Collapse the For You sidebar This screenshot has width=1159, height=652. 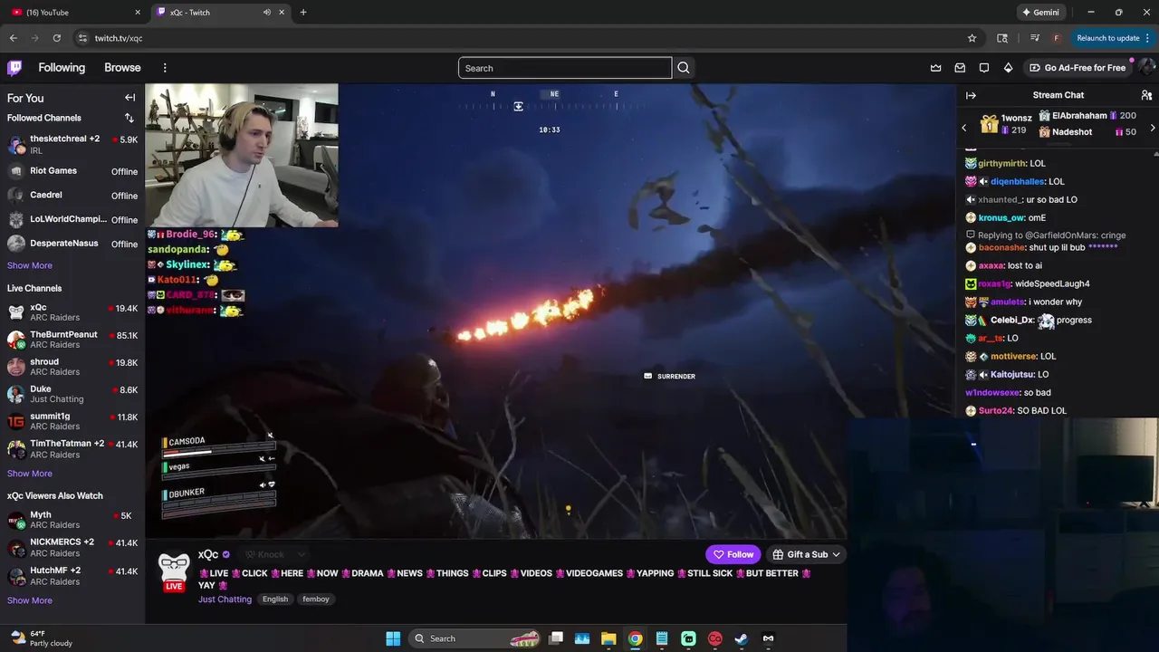pyautogui.click(x=129, y=98)
